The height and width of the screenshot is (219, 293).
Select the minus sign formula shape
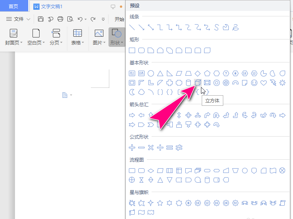(141, 148)
